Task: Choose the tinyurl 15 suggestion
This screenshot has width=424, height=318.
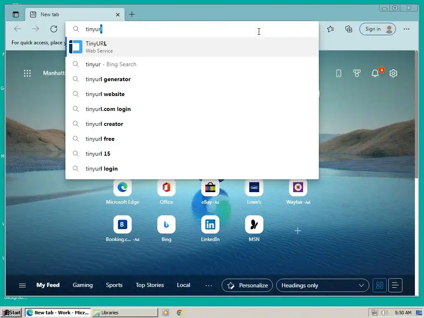Action: (x=192, y=154)
